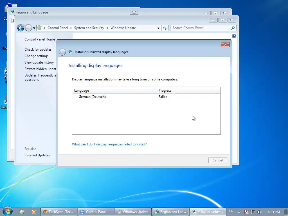Screen dimensions: 288x216
Task: Switch to Control Panel taskbar button
Action: coord(96,212)
